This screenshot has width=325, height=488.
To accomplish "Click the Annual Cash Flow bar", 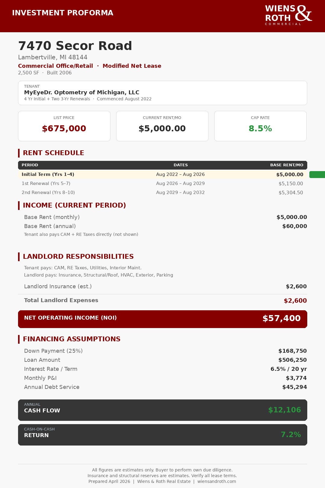I will pyautogui.click(x=162, y=410).
